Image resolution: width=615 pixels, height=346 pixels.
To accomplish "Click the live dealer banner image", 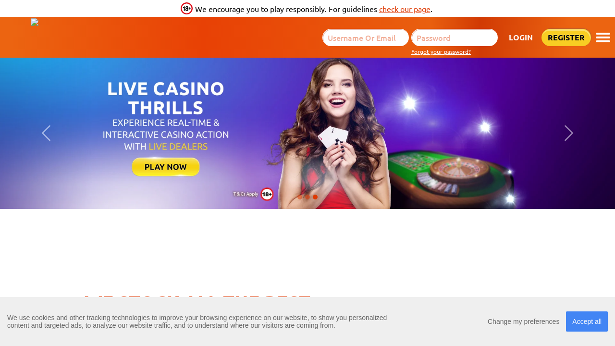I will (x=307, y=133).
